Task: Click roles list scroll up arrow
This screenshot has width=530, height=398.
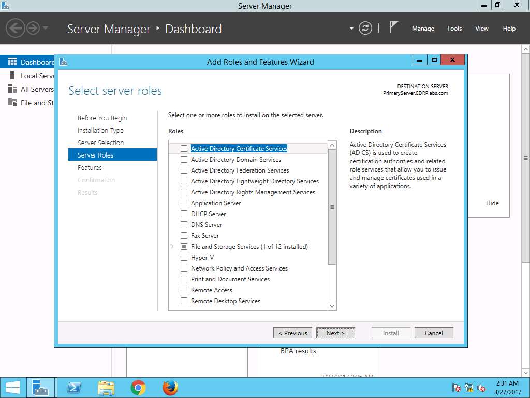Action: [x=332, y=145]
